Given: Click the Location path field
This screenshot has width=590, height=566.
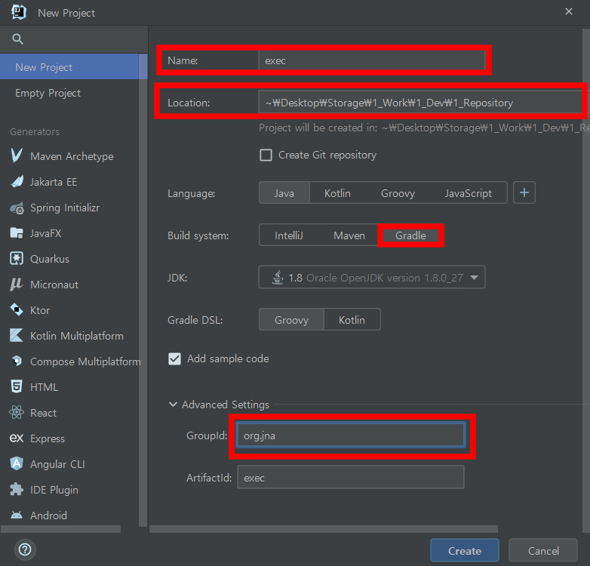Looking at the screenshot, I should (x=421, y=103).
